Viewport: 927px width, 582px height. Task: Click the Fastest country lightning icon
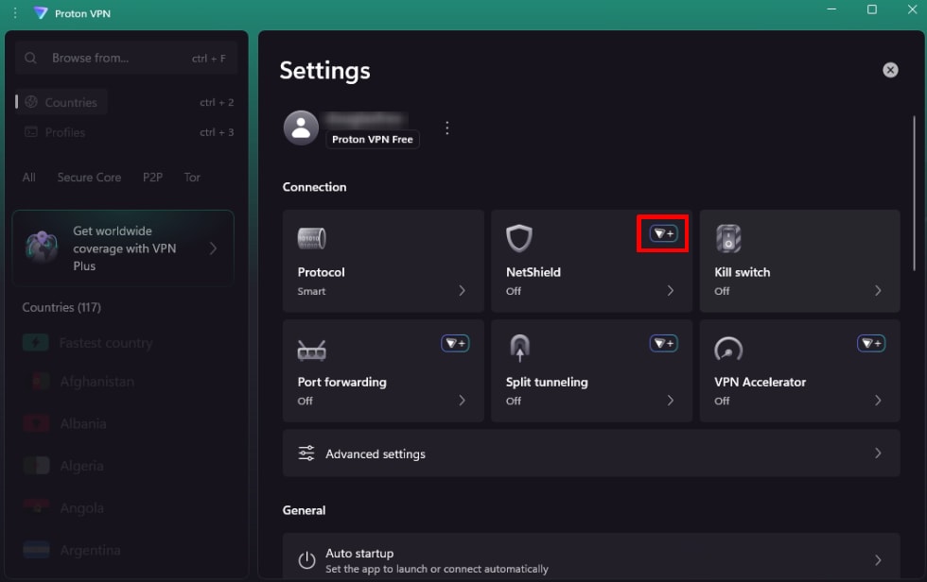[36, 342]
